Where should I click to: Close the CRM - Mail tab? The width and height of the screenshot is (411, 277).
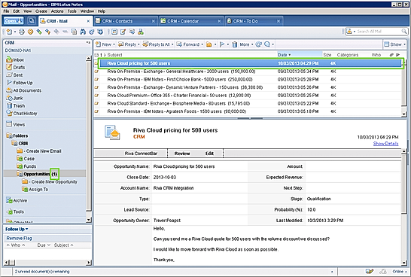click(x=88, y=21)
